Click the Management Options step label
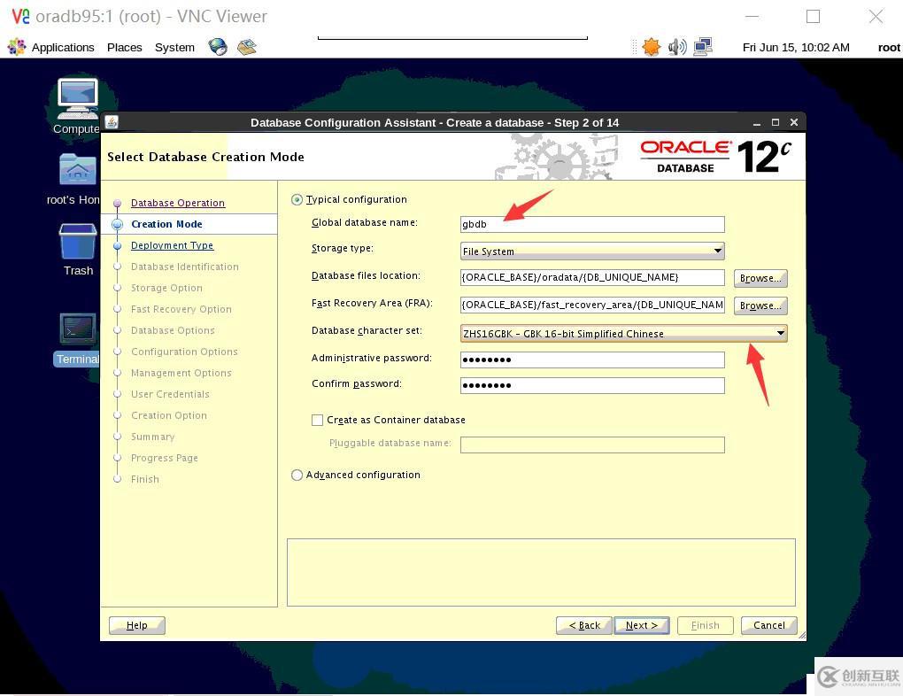Image resolution: width=903 pixels, height=696 pixels. [x=181, y=374]
